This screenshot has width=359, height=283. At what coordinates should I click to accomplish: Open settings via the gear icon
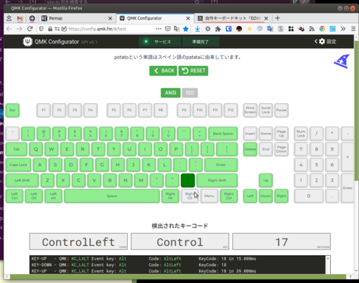point(322,41)
